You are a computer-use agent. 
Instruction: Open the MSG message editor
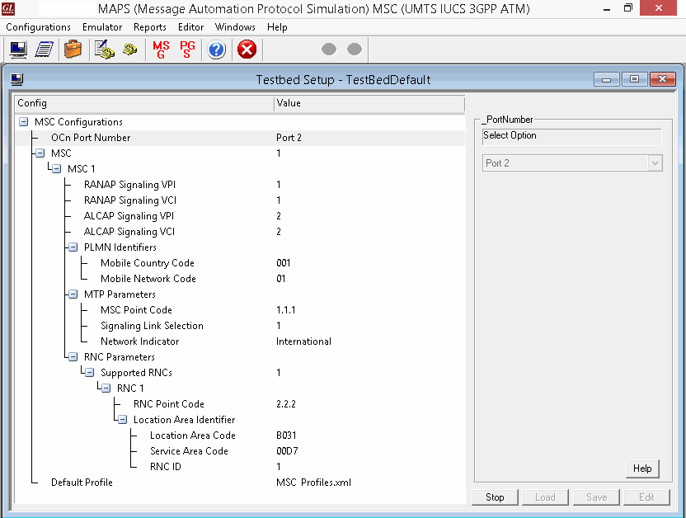pos(160,49)
